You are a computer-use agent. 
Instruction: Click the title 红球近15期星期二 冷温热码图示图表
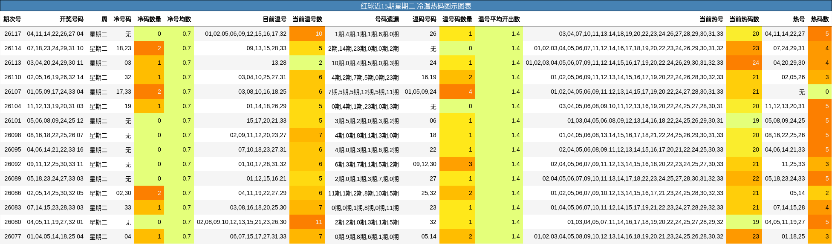point(416,6)
